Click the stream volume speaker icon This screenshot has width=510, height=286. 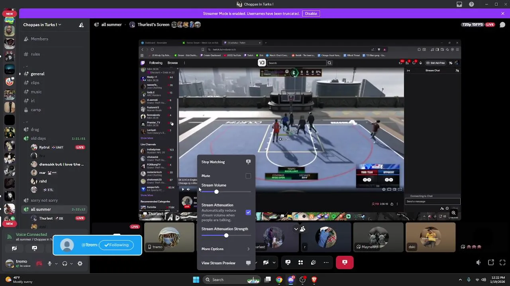pyautogui.click(x=479, y=263)
